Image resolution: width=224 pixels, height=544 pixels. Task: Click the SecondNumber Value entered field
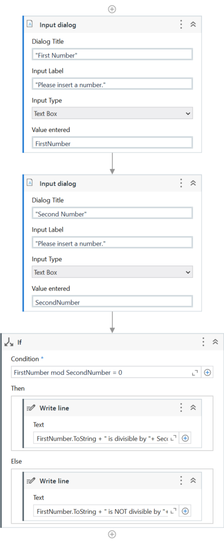pos(112,302)
